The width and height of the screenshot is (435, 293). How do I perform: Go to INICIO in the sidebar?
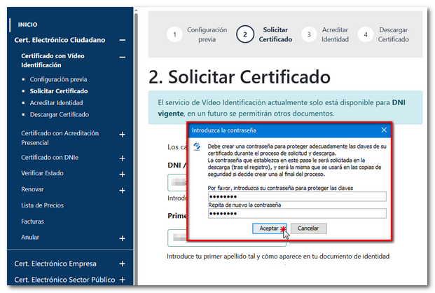[27, 25]
